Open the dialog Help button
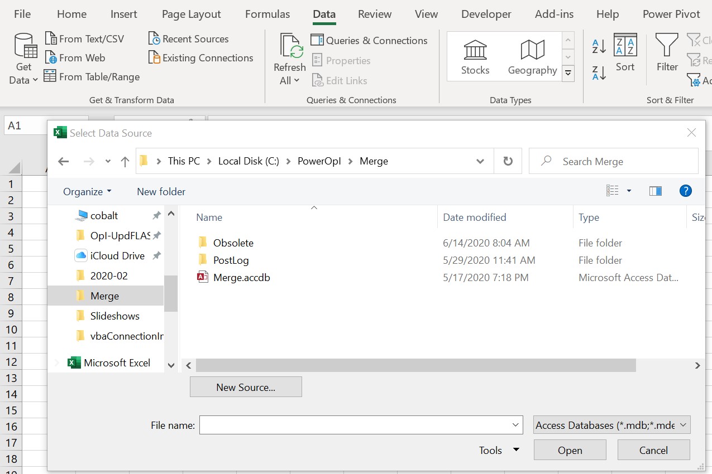 686,191
